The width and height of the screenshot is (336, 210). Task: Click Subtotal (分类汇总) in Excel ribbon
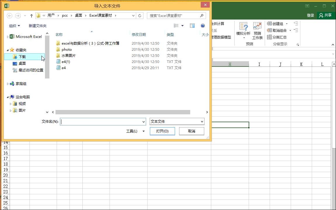[x=277, y=37]
